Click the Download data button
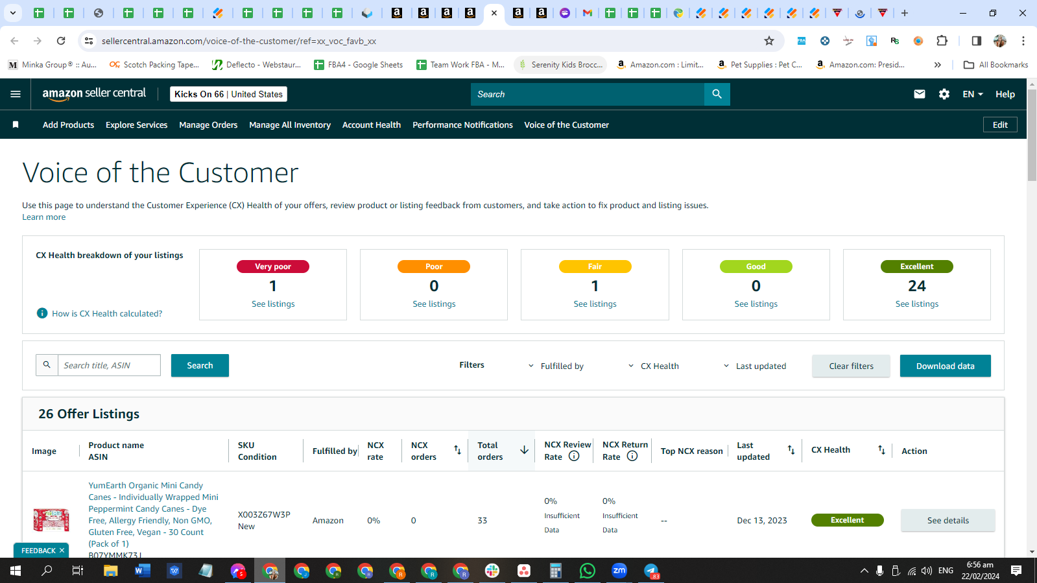 pyautogui.click(x=945, y=366)
